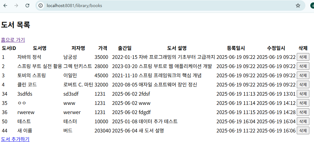
Task: Click the 저자명 column header
Action: pos(78,48)
